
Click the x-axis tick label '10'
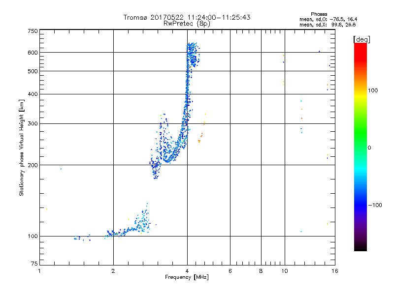285,271
